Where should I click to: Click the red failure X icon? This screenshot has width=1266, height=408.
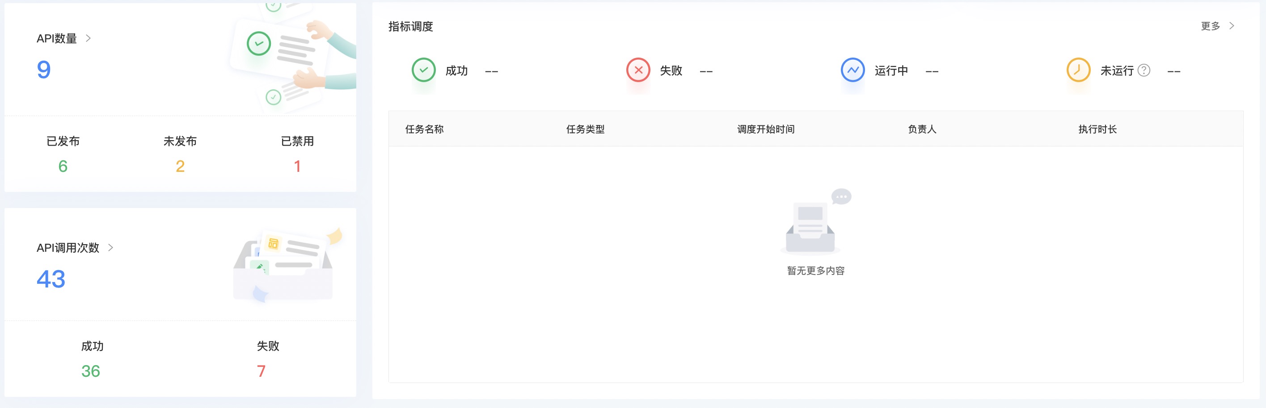(x=638, y=70)
